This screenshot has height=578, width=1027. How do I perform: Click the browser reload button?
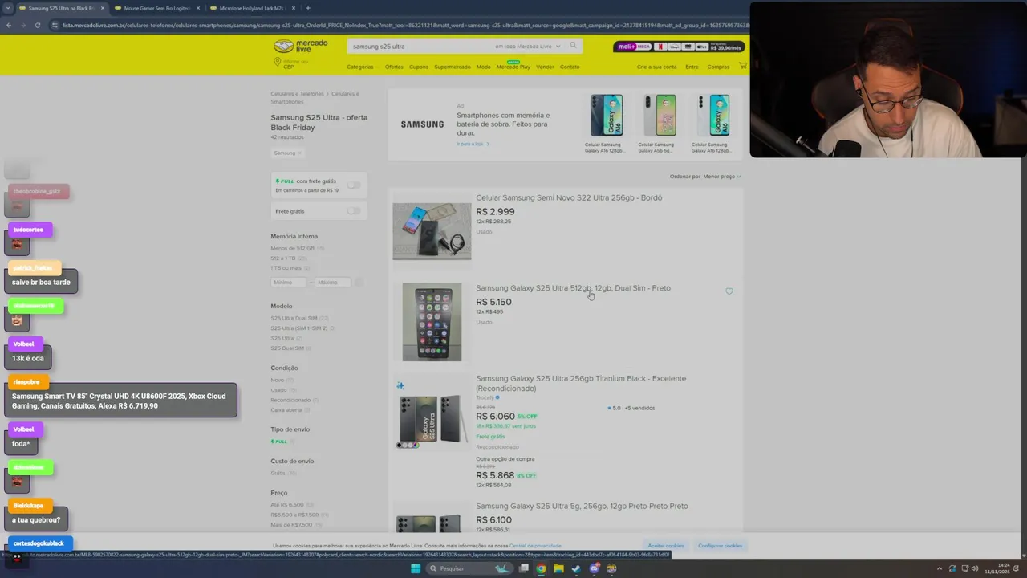point(38,25)
